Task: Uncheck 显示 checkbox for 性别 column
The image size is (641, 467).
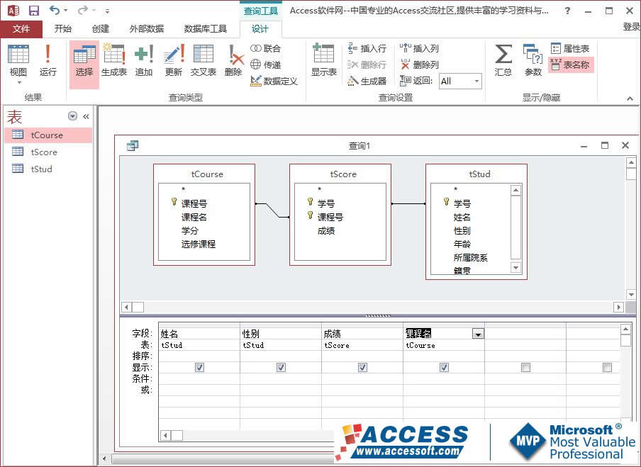Action: 281,367
